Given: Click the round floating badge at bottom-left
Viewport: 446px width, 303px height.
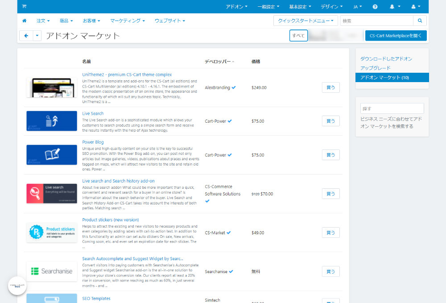Looking at the screenshot, I should click(17, 286).
